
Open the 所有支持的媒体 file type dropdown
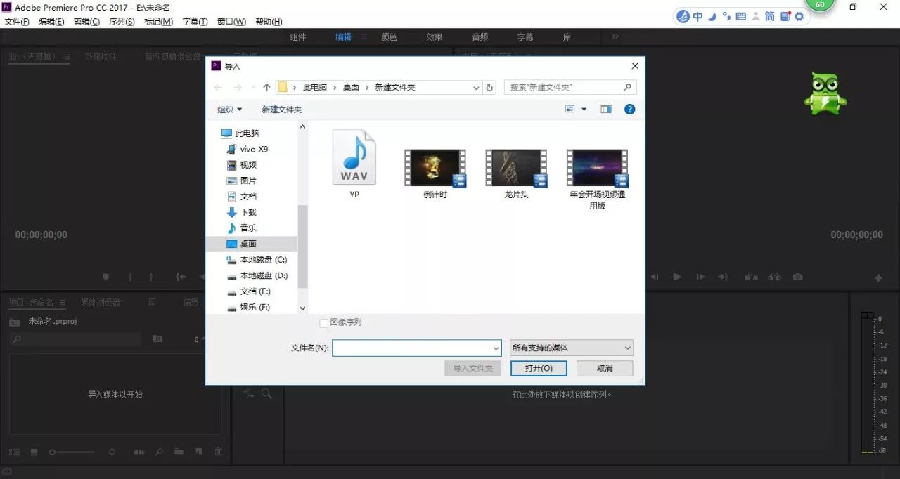point(572,348)
